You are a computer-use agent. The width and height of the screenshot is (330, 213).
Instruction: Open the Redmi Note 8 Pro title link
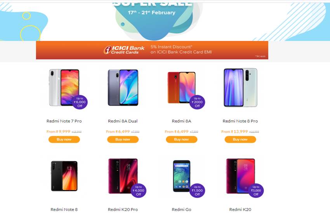click(x=240, y=121)
